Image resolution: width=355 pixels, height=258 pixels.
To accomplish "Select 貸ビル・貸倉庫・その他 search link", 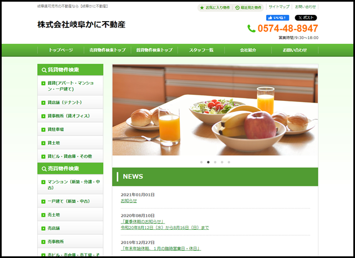I will tap(70, 156).
